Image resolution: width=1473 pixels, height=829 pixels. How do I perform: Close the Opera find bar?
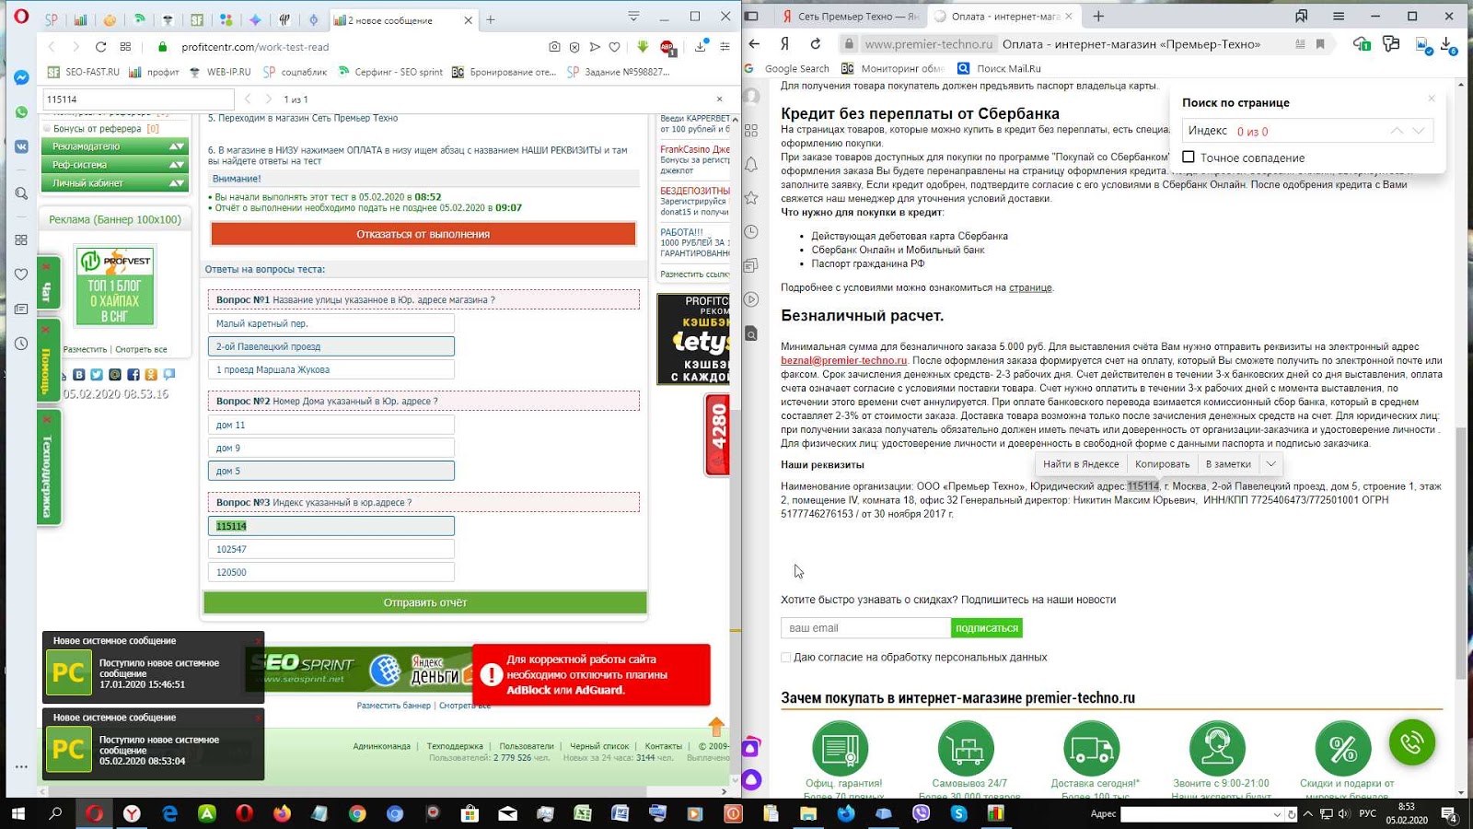click(719, 99)
